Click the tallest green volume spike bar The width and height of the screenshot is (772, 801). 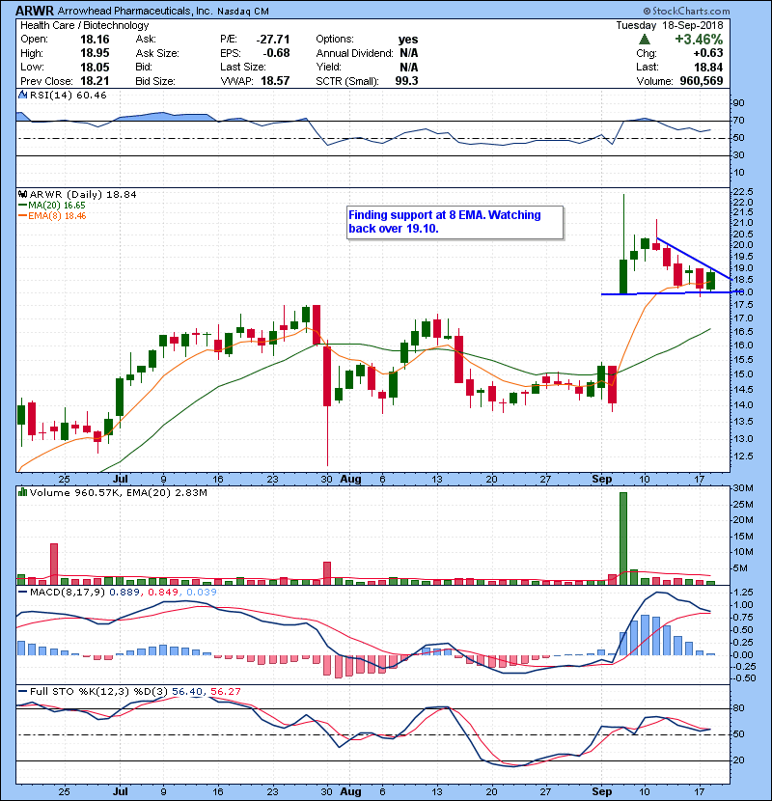pos(622,539)
